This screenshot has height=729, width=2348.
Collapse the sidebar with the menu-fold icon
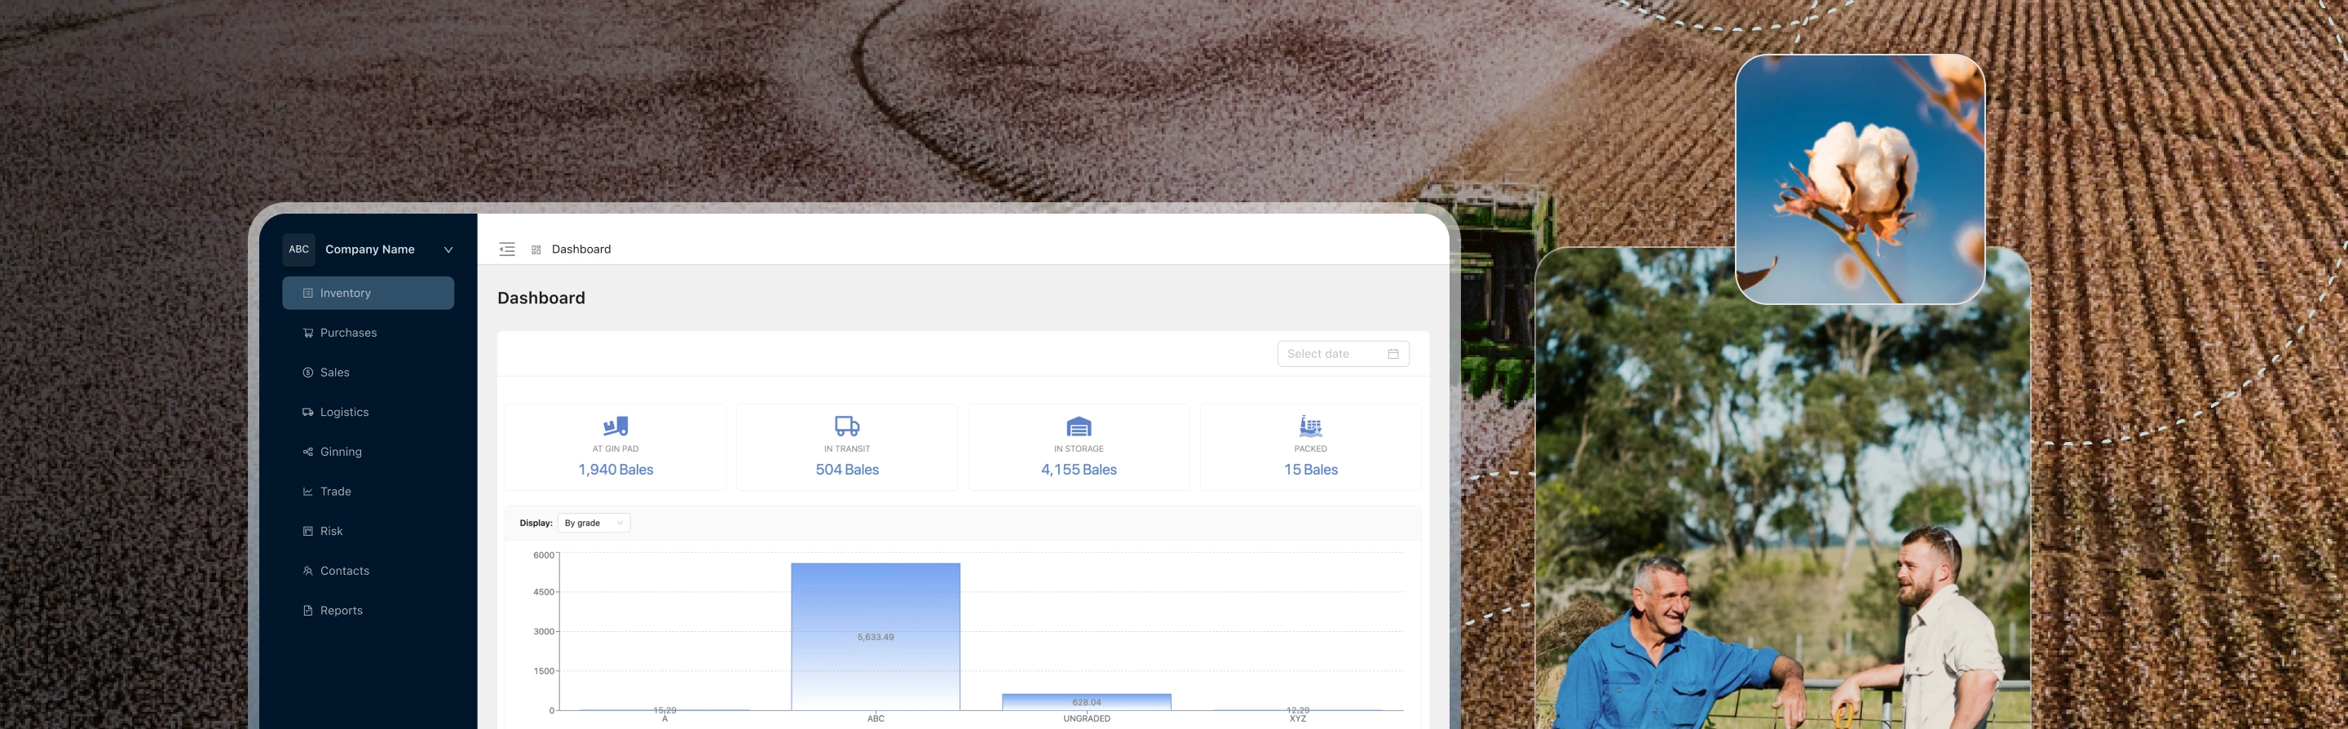pyautogui.click(x=508, y=250)
